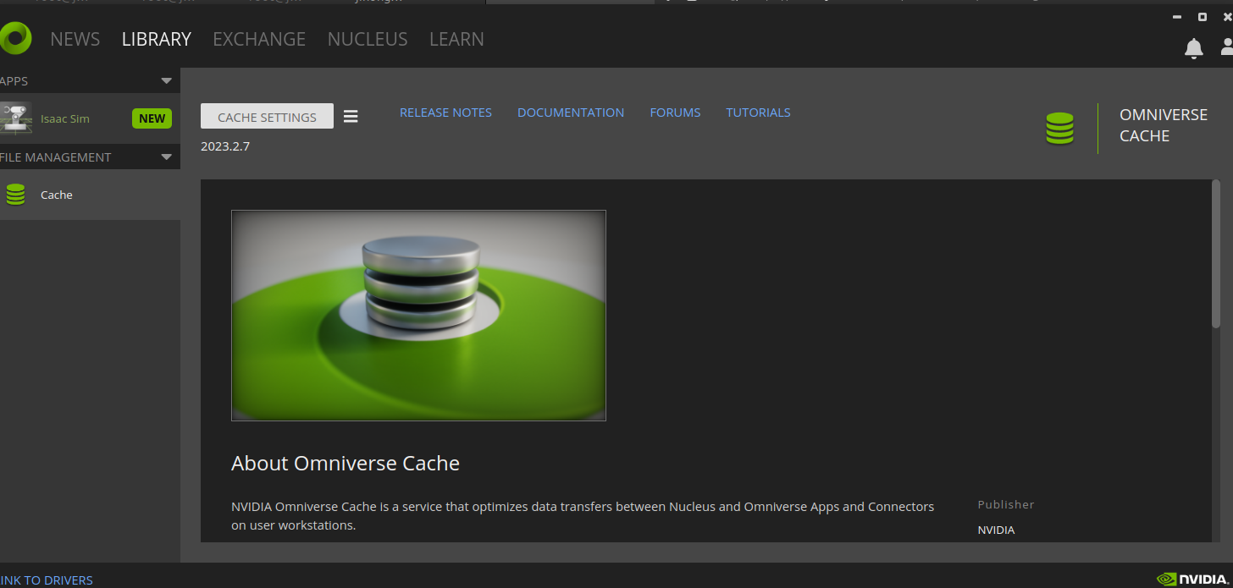Image resolution: width=1233 pixels, height=588 pixels.
Task: Click the Publisher label
Action: [x=1006, y=504]
